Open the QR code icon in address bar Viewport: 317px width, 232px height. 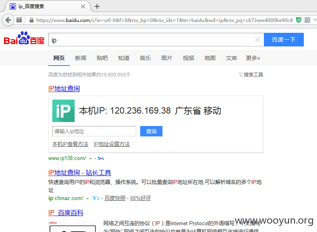307,20
